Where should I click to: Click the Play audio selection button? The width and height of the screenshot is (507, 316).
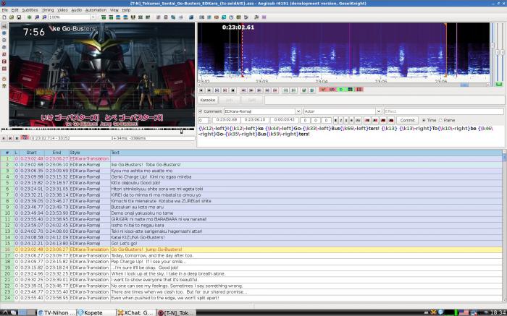point(217,90)
